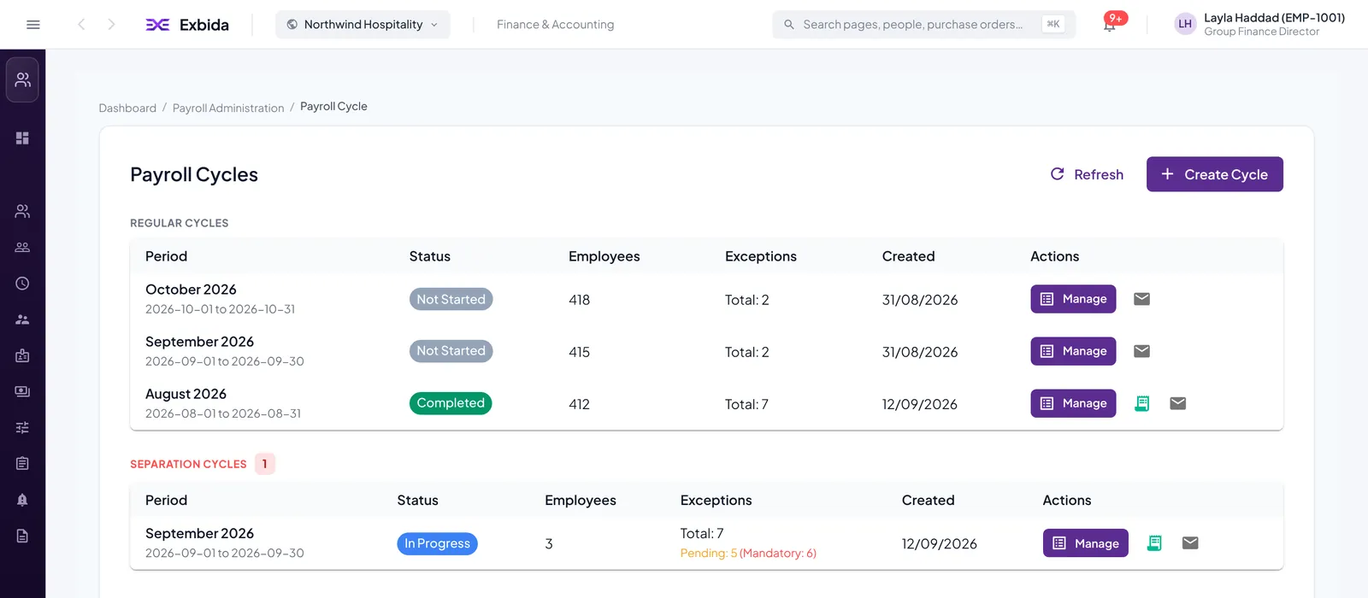Open the green receipt icon in separation cycle
The width and height of the screenshot is (1368, 598).
pos(1154,543)
